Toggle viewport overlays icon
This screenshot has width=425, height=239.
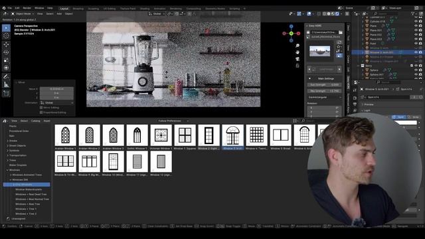point(309,13)
